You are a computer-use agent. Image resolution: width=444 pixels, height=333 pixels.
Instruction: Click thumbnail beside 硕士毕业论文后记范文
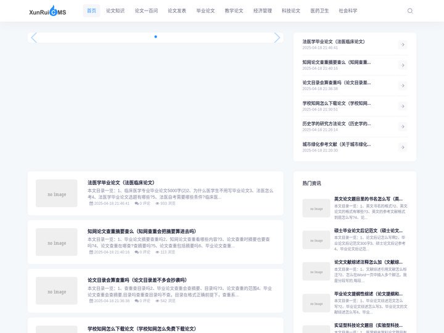coord(316,240)
